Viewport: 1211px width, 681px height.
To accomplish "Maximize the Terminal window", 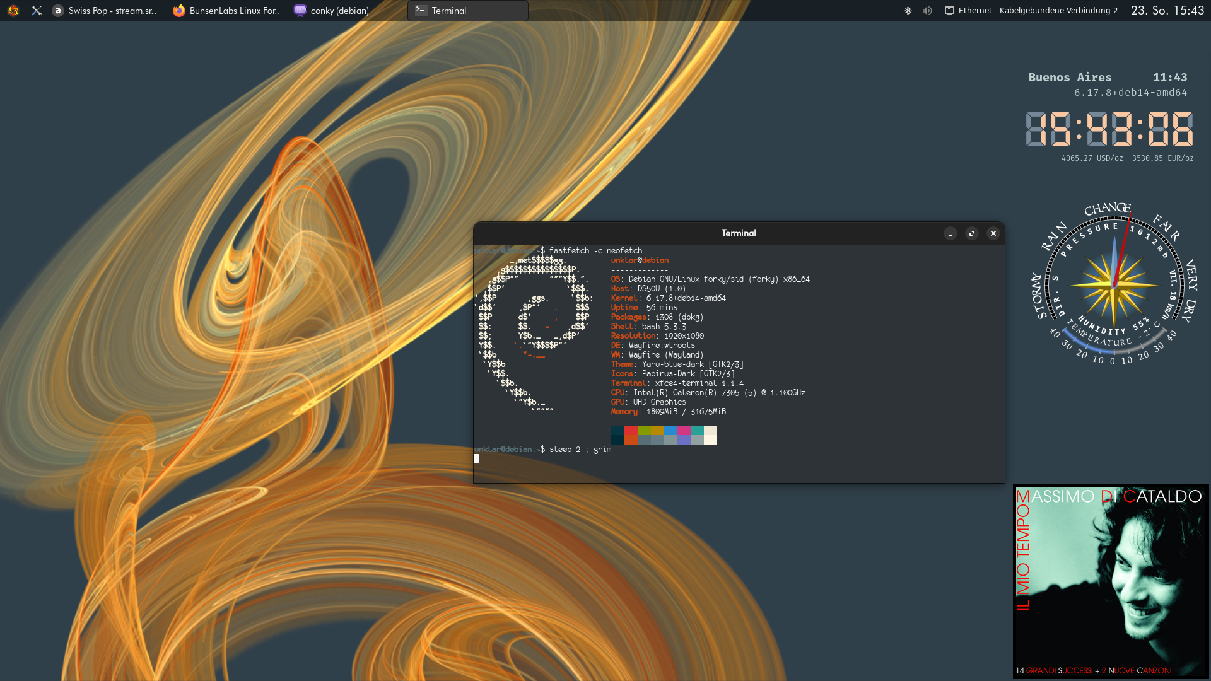I will (972, 234).
